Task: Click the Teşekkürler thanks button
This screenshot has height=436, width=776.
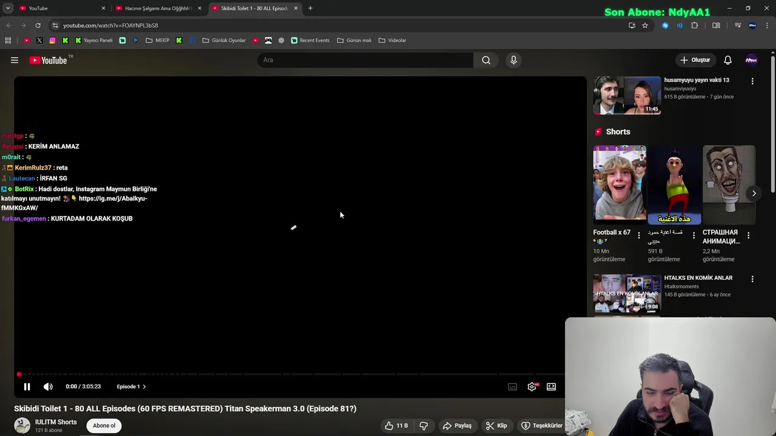Action: click(x=541, y=426)
